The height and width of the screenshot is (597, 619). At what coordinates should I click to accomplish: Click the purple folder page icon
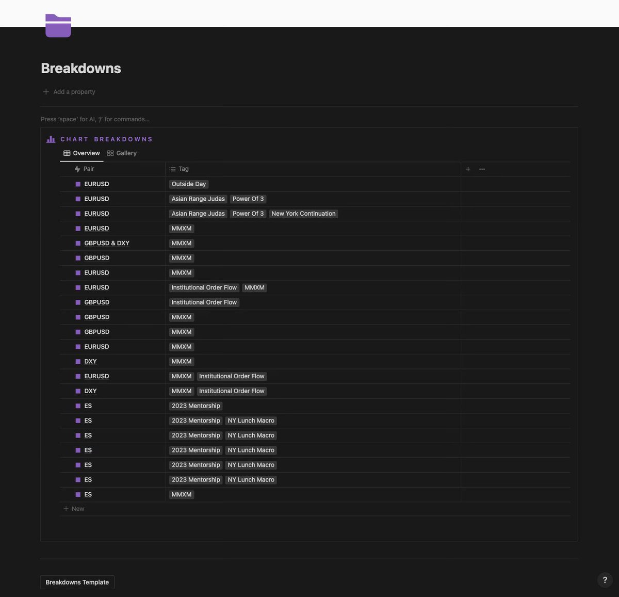[x=58, y=26]
